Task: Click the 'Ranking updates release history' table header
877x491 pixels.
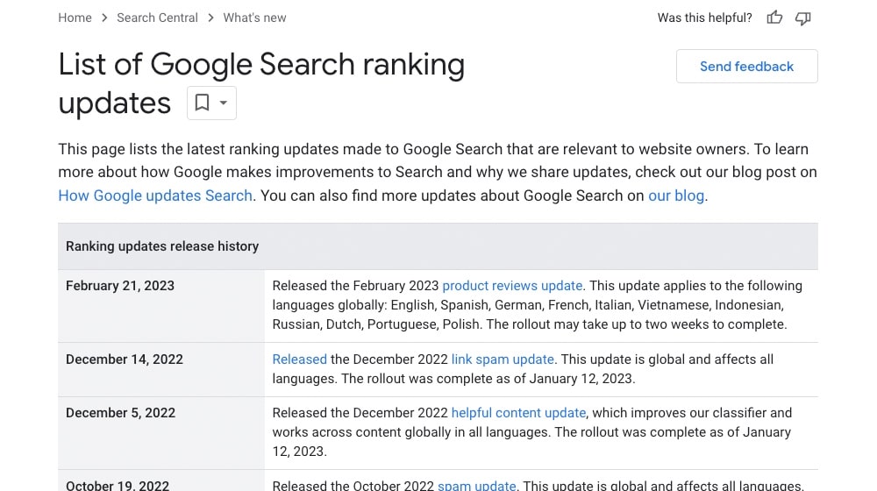Action: (438, 246)
